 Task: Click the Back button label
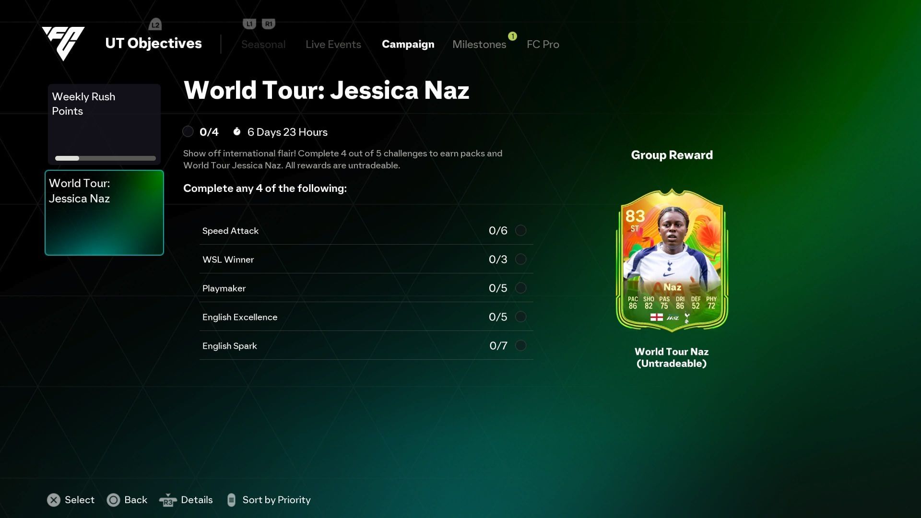pos(136,500)
